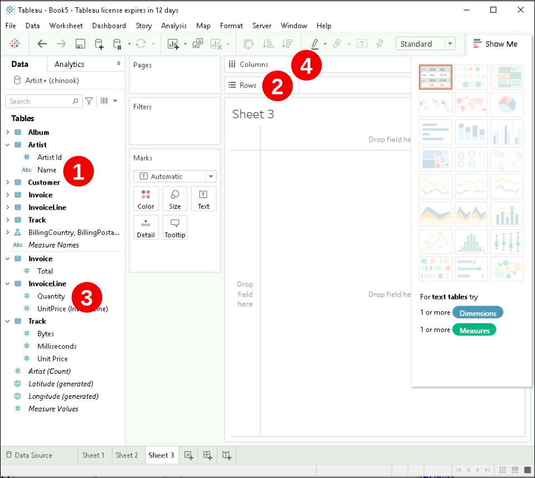535x478 pixels.
Task: Pause auto updates toolbar icon
Action: (x=117, y=44)
